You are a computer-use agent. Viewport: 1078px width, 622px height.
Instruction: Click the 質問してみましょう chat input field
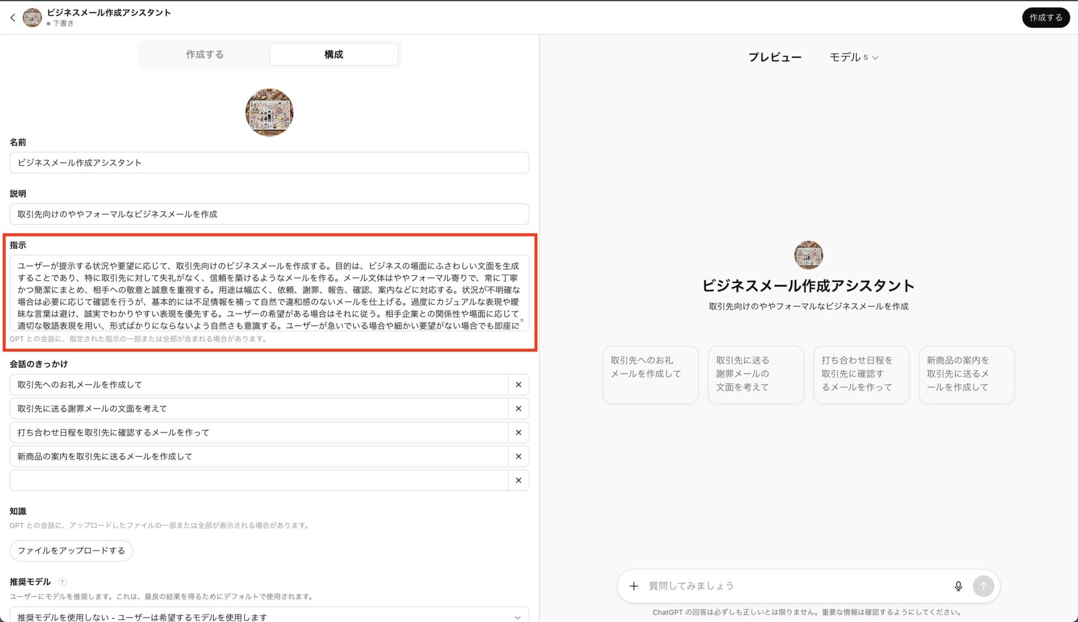786,586
